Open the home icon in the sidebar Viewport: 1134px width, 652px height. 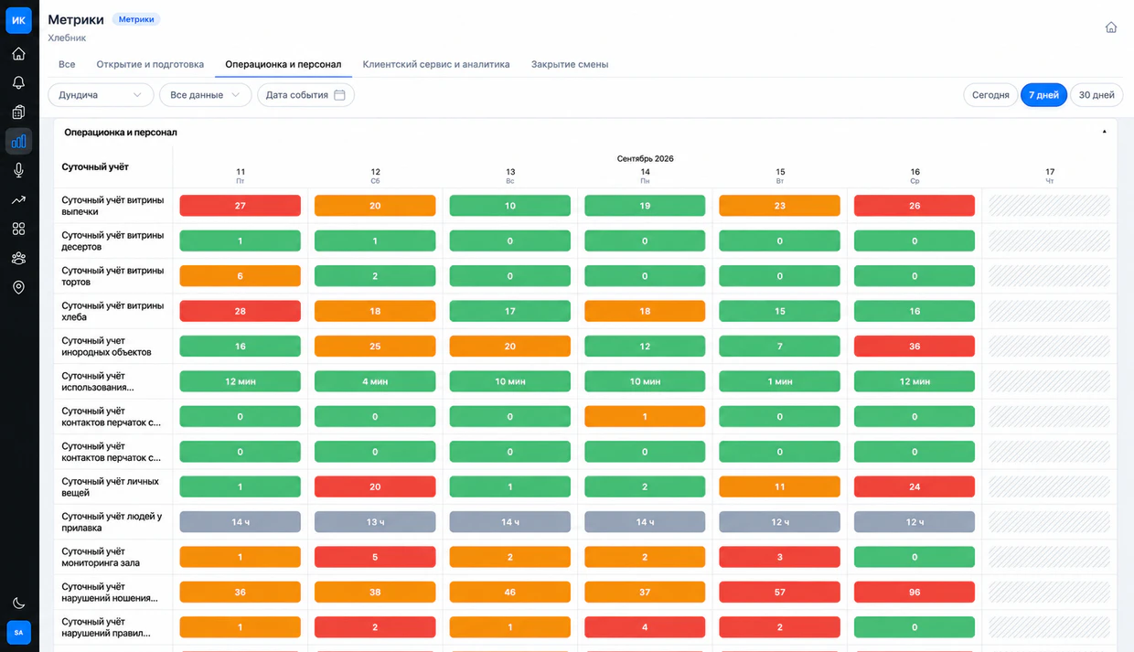pos(18,54)
